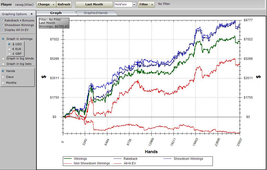Switch x-axis to Days
This screenshot has height=170, width=267.
(3, 77)
